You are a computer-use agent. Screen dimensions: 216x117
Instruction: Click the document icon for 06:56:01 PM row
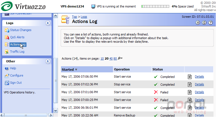point(190,108)
